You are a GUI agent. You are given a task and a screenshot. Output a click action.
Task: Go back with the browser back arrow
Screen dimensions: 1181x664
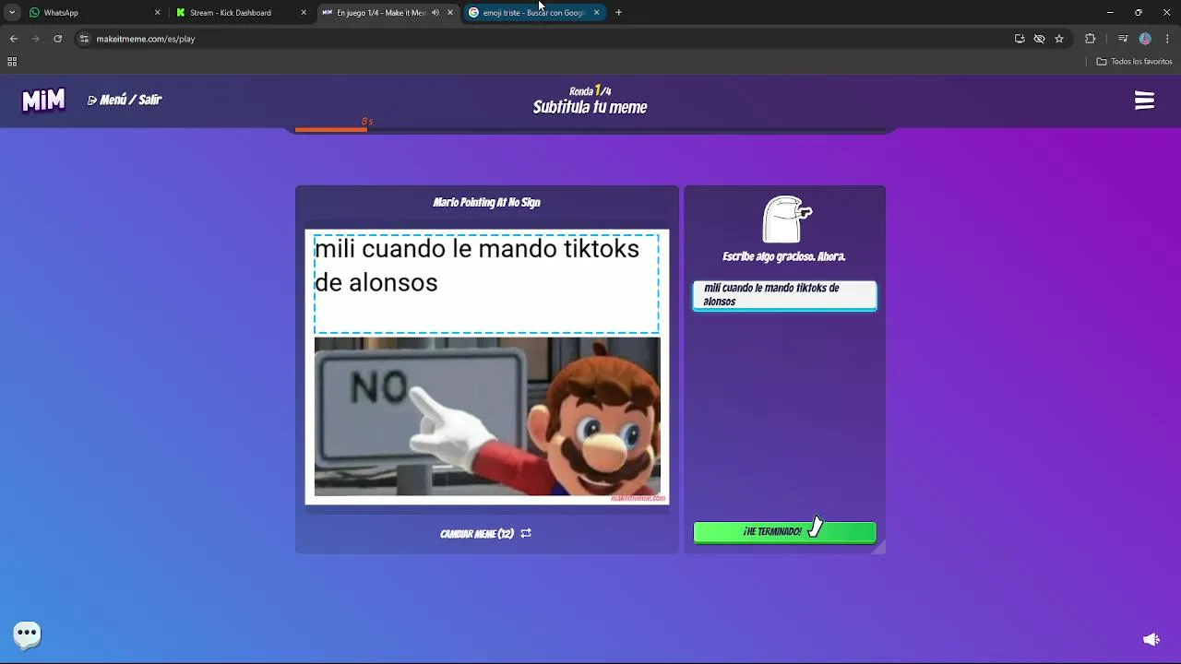(14, 39)
